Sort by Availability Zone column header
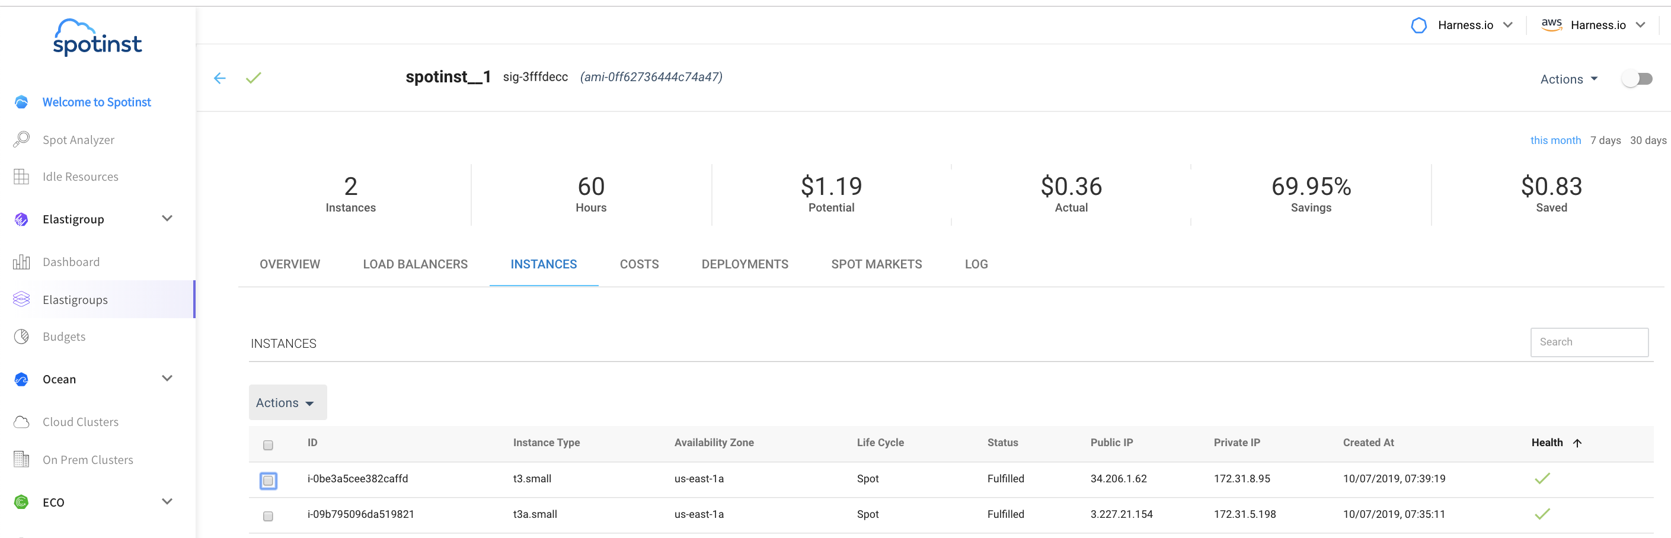This screenshot has height=538, width=1671. point(714,443)
